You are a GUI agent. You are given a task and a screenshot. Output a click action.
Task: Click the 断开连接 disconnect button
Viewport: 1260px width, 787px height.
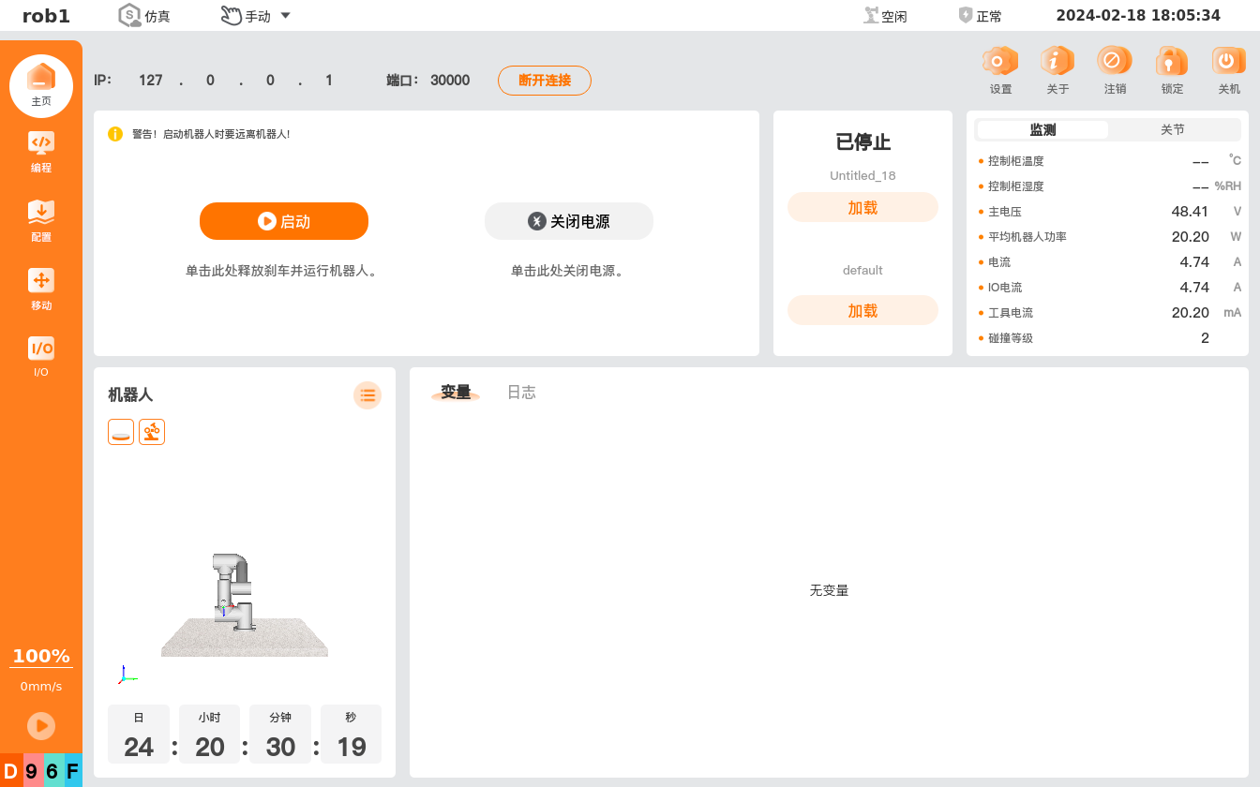click(x=545, y=81)
